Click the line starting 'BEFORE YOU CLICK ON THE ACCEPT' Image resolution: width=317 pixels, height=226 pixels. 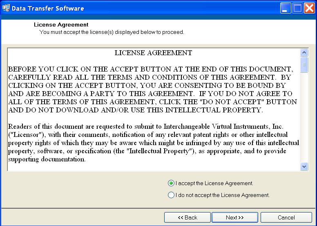tap(151, 69)
